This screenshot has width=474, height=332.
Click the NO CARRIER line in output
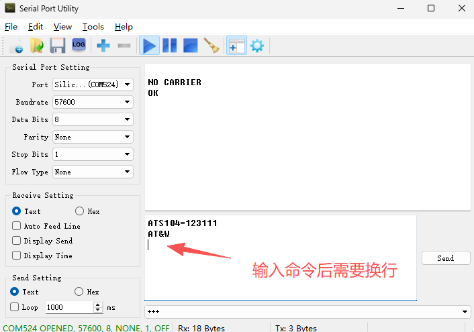click(175, 82)
